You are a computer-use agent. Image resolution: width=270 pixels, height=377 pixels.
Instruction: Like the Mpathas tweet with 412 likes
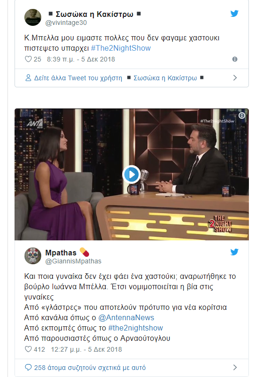28,349
